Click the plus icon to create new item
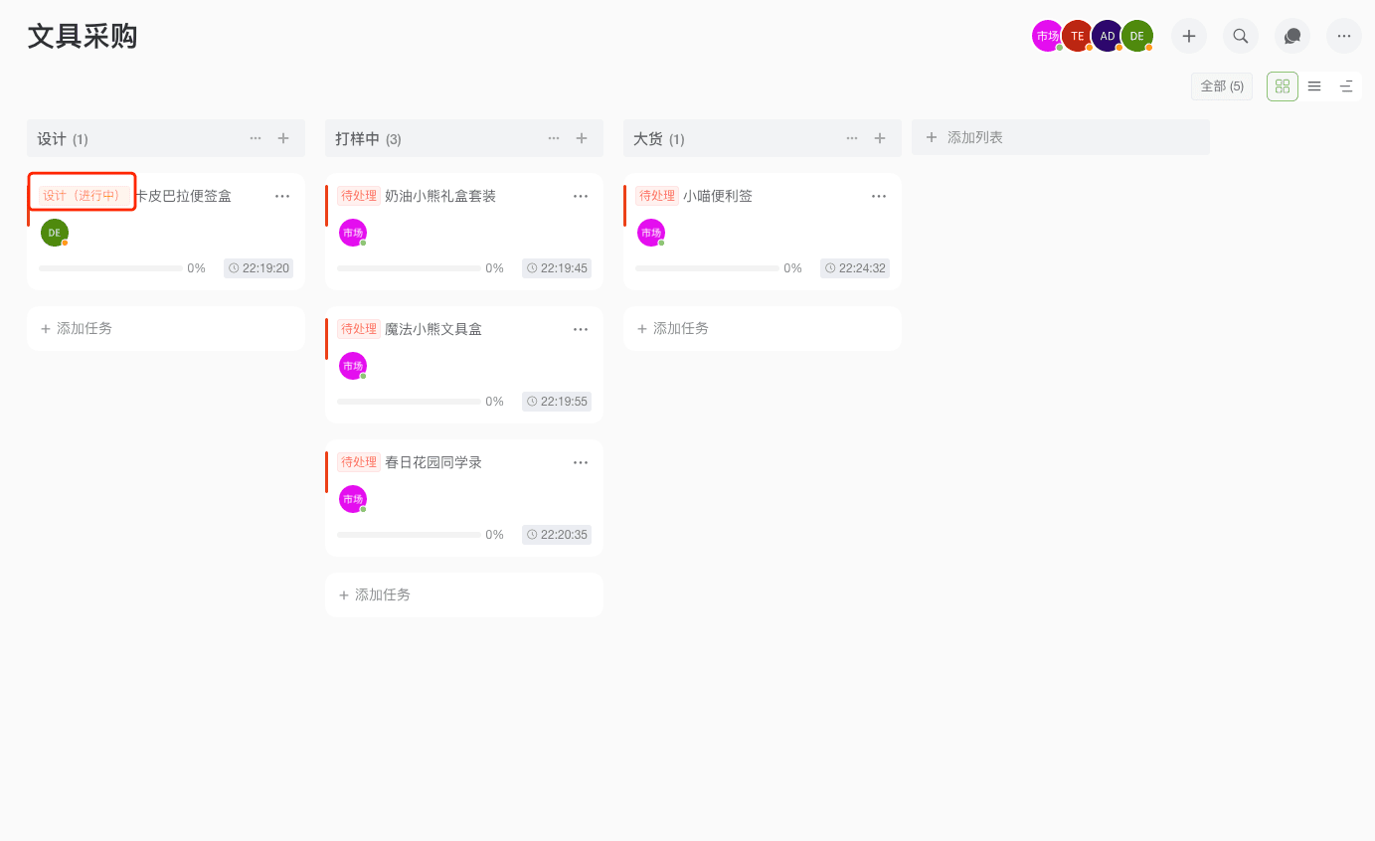The width and height of the screenshot is (1375, 841). point(1188,36)
